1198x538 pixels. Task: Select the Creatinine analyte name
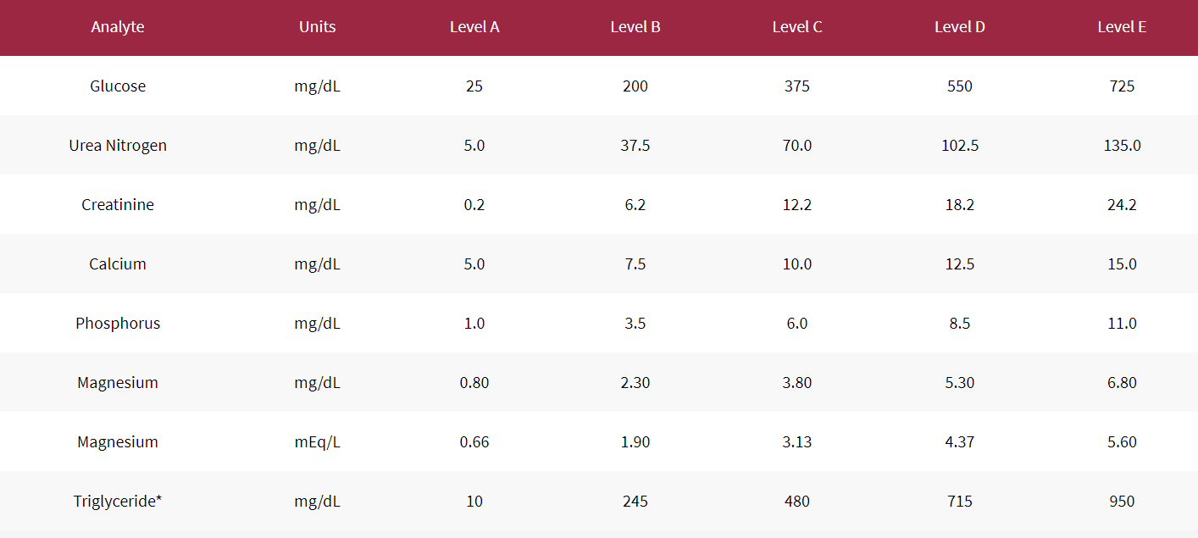tap(118, 205)
